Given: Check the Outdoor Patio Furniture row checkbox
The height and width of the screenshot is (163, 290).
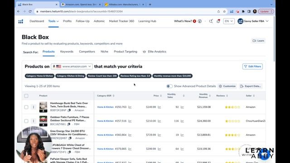Looking at the screenshot, I should tap(26, 121).
